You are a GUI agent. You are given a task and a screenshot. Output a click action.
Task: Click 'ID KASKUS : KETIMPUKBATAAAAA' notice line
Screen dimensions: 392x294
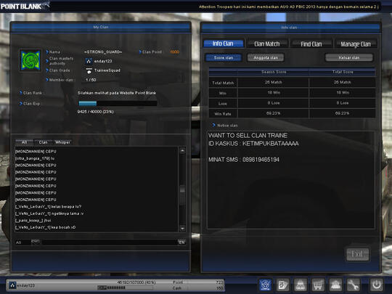253,144
